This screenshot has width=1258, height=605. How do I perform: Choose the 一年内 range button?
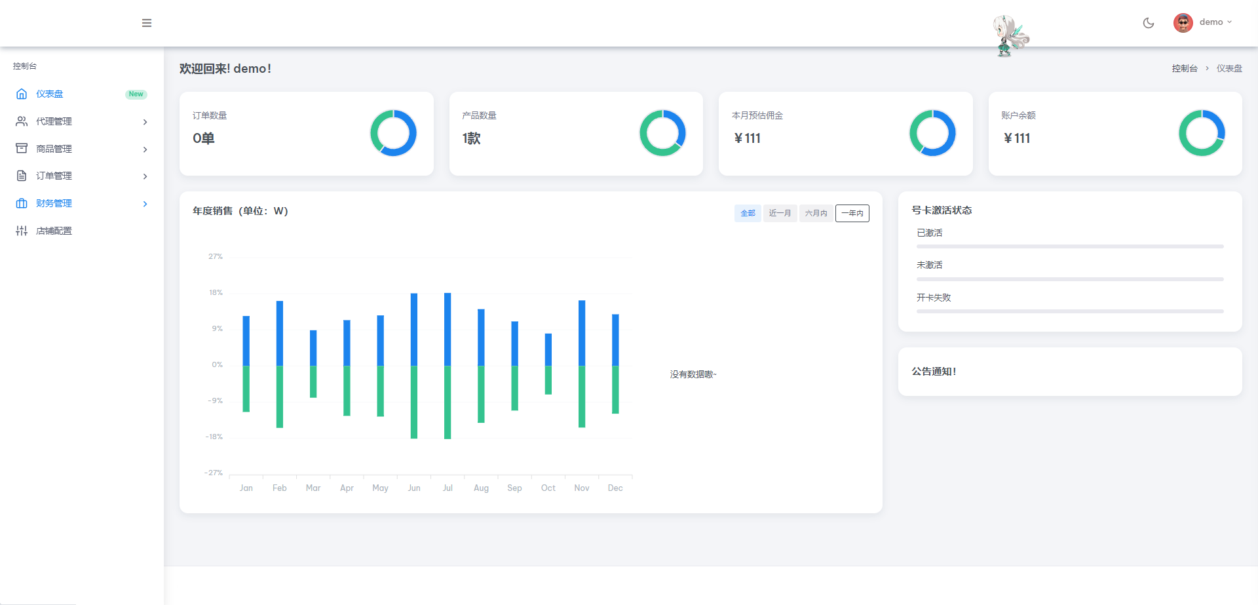click(x=852, y=213)
